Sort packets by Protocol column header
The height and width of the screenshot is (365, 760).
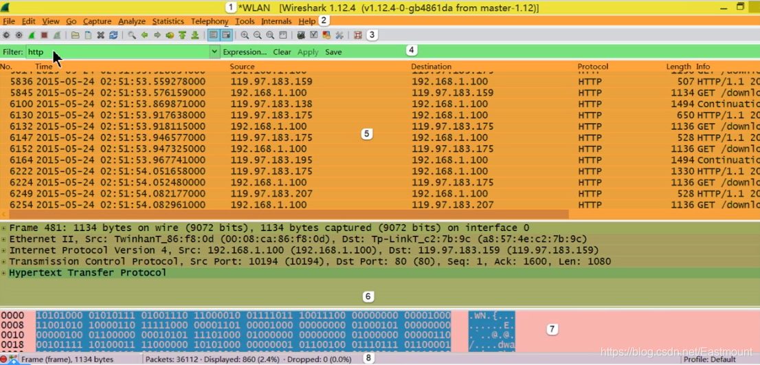[593, 67]
